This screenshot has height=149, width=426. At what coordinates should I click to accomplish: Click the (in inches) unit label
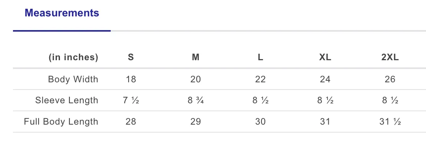(x=73, y=57)
